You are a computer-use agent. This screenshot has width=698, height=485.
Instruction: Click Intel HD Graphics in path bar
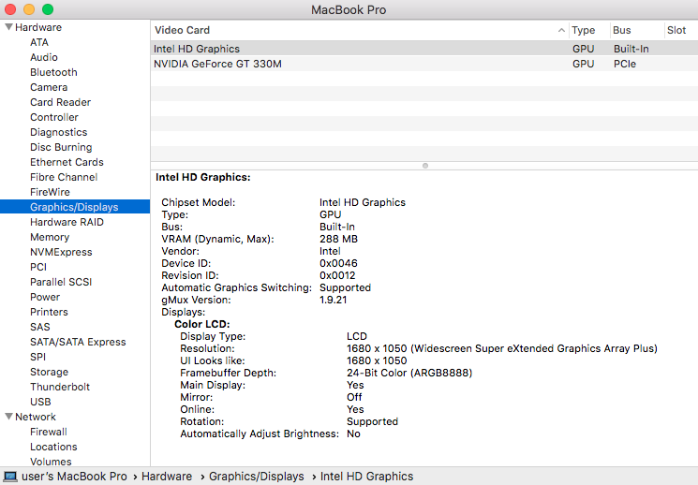(367, 477)
